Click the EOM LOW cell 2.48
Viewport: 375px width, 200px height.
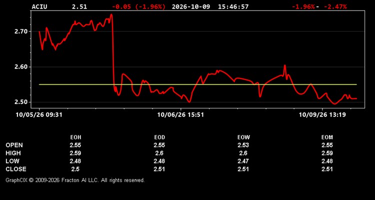(x=327, y=161)
